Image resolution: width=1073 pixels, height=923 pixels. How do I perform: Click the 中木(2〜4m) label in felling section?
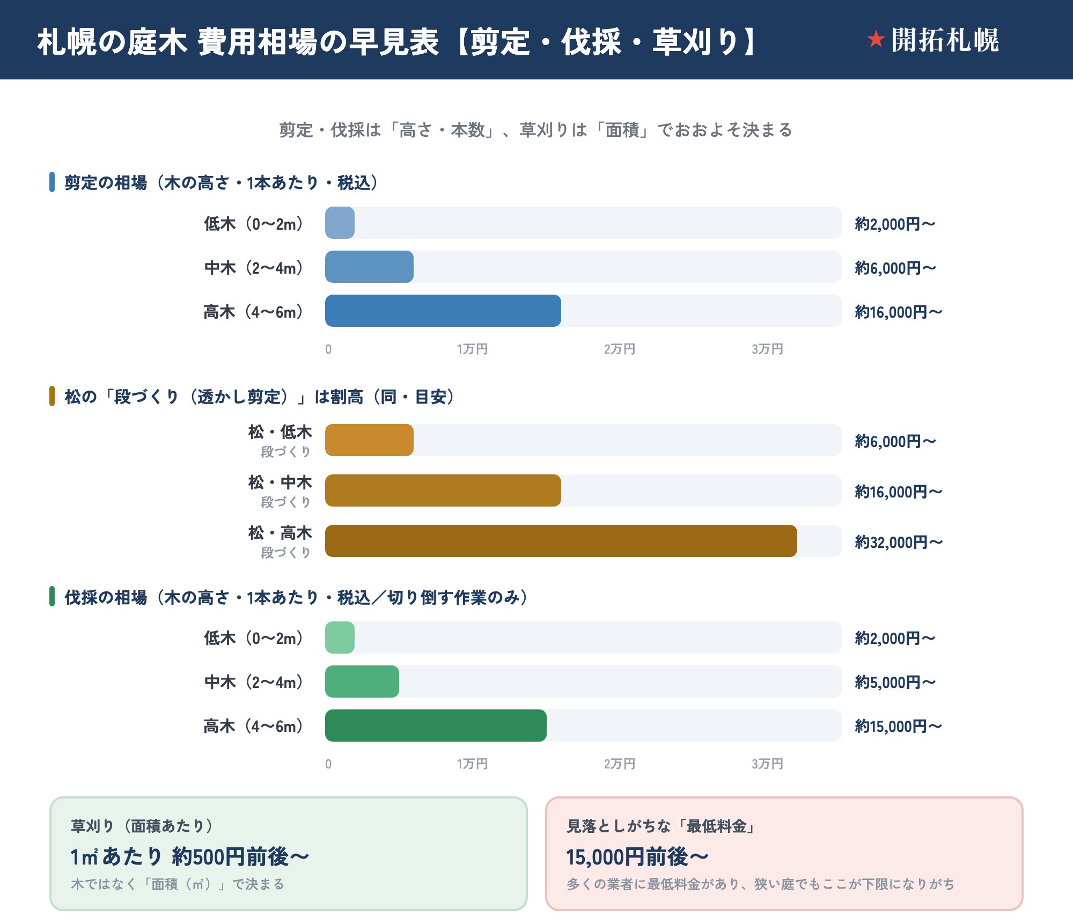253,682
